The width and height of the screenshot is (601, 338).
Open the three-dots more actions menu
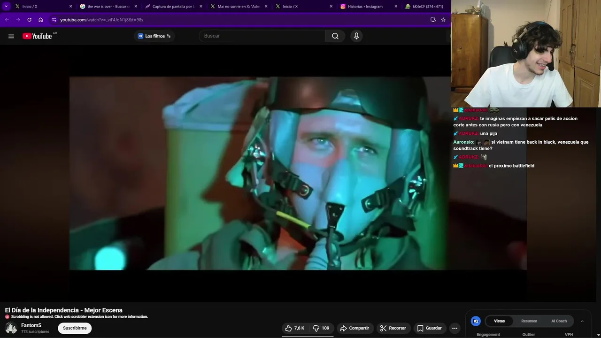point(455,328)
